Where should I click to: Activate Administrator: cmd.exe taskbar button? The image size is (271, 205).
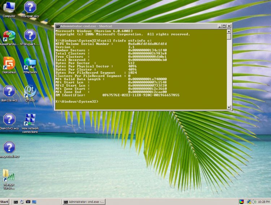point(84,202)
